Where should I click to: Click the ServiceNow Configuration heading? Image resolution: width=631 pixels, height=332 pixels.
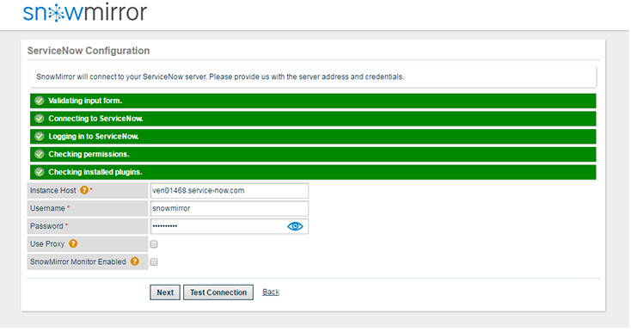point(89,51)
